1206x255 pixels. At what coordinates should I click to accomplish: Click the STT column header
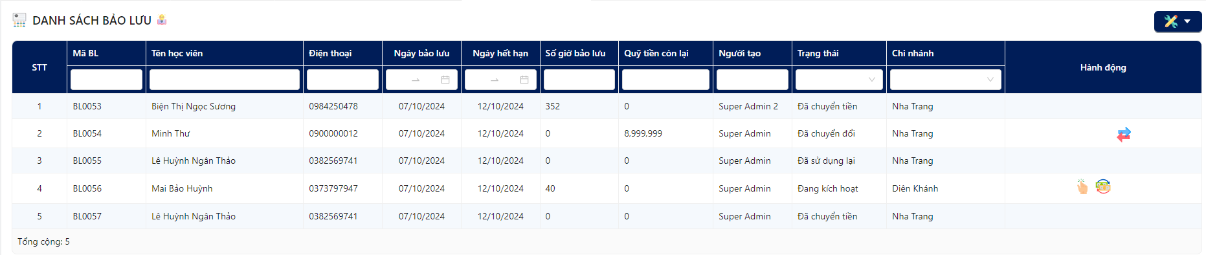(x=39, y=67)
